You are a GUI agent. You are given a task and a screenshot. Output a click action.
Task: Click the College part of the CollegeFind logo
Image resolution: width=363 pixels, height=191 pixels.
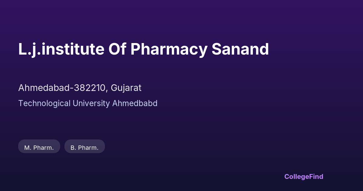coord(296,176)
